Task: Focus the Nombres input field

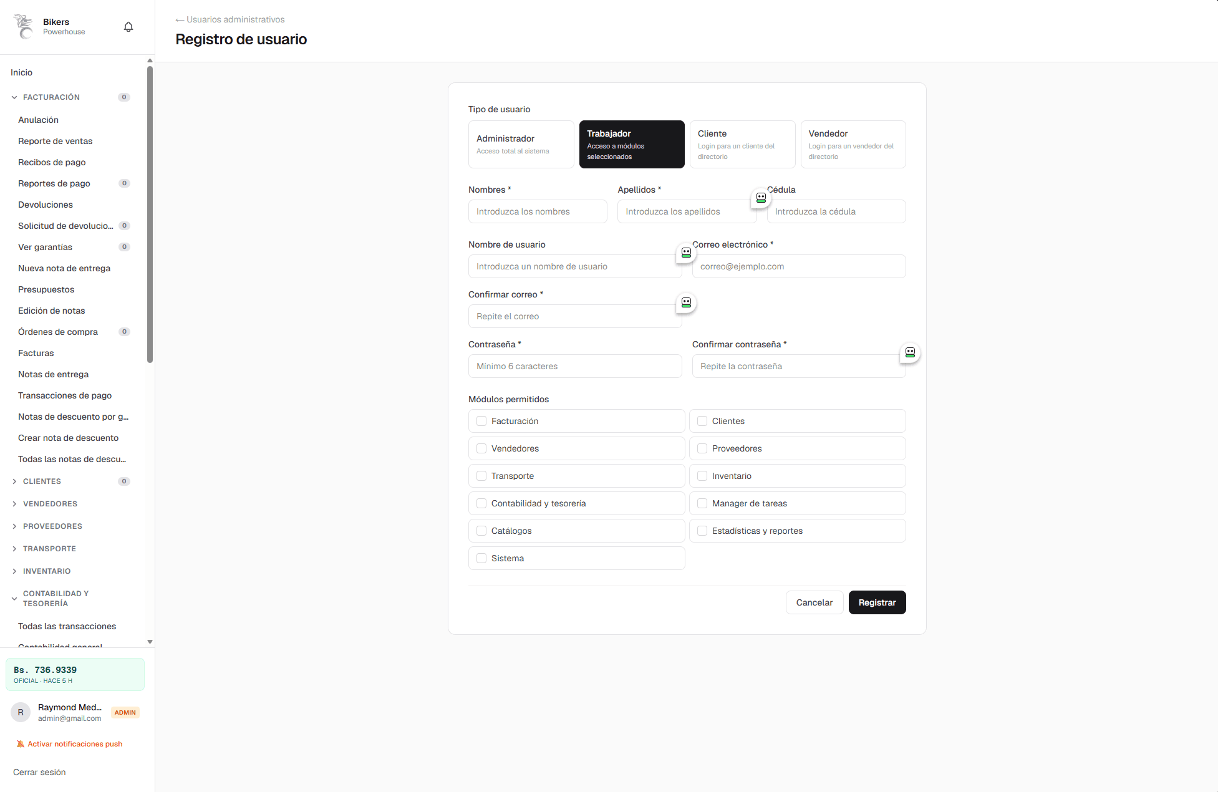Action: coord(538,211)
